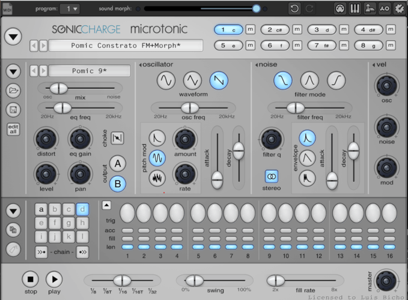
Task: Select pattern h
Action: click(82, 223)
